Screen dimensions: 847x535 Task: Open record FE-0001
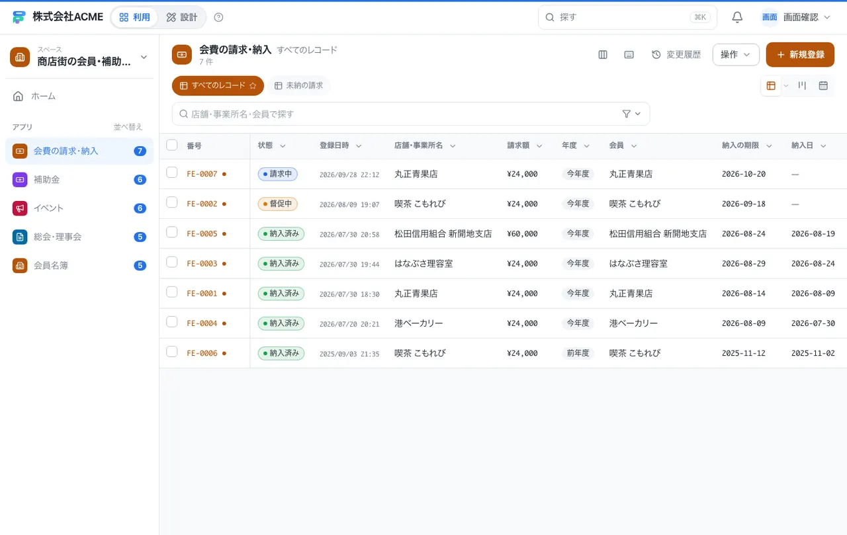tap(202, 294)
